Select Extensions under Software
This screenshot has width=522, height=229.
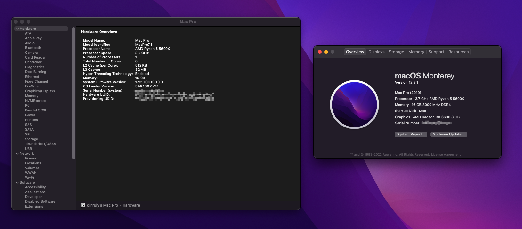[34, 207]
